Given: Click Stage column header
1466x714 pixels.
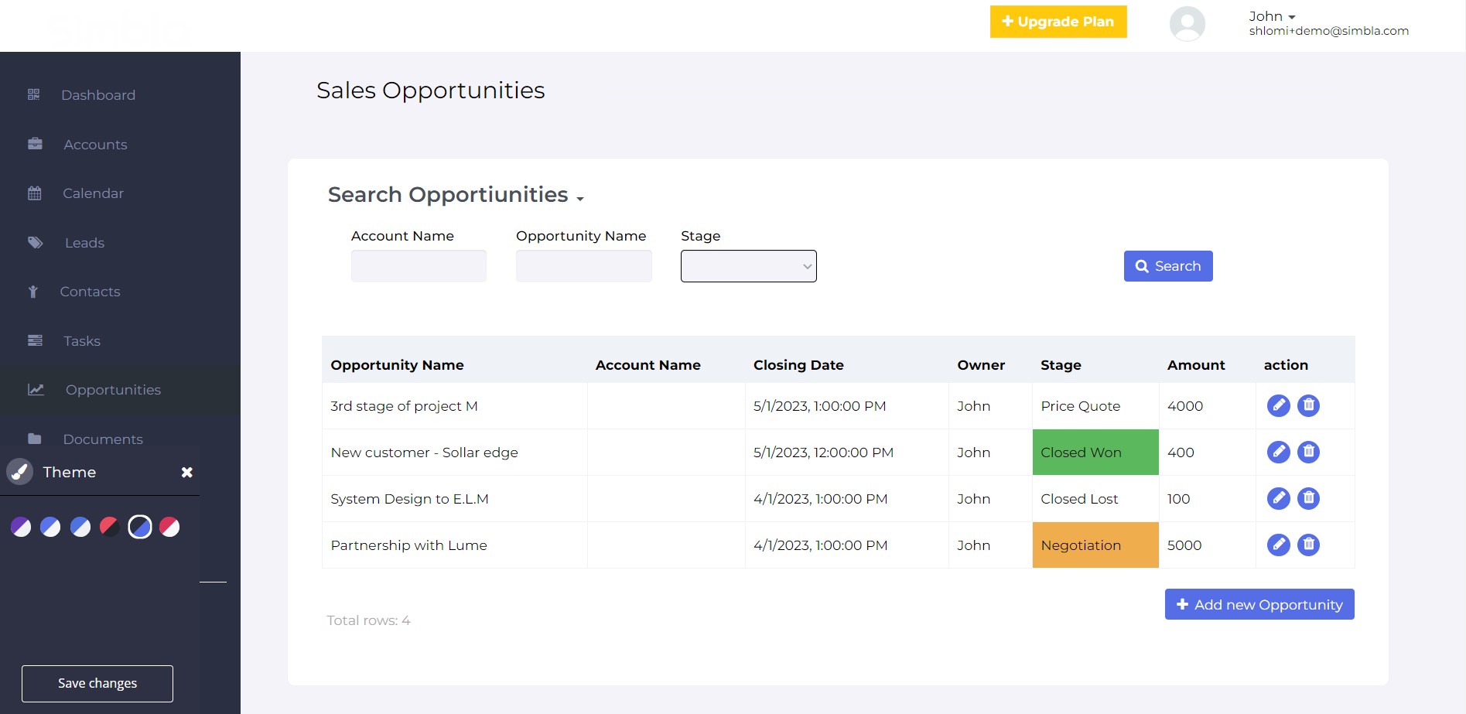Looking at the screenshot, I should [x=1061, y=365].
